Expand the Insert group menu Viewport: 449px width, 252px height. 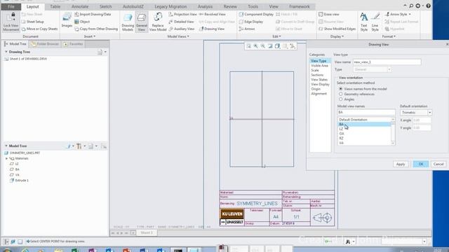click(90, 36)
